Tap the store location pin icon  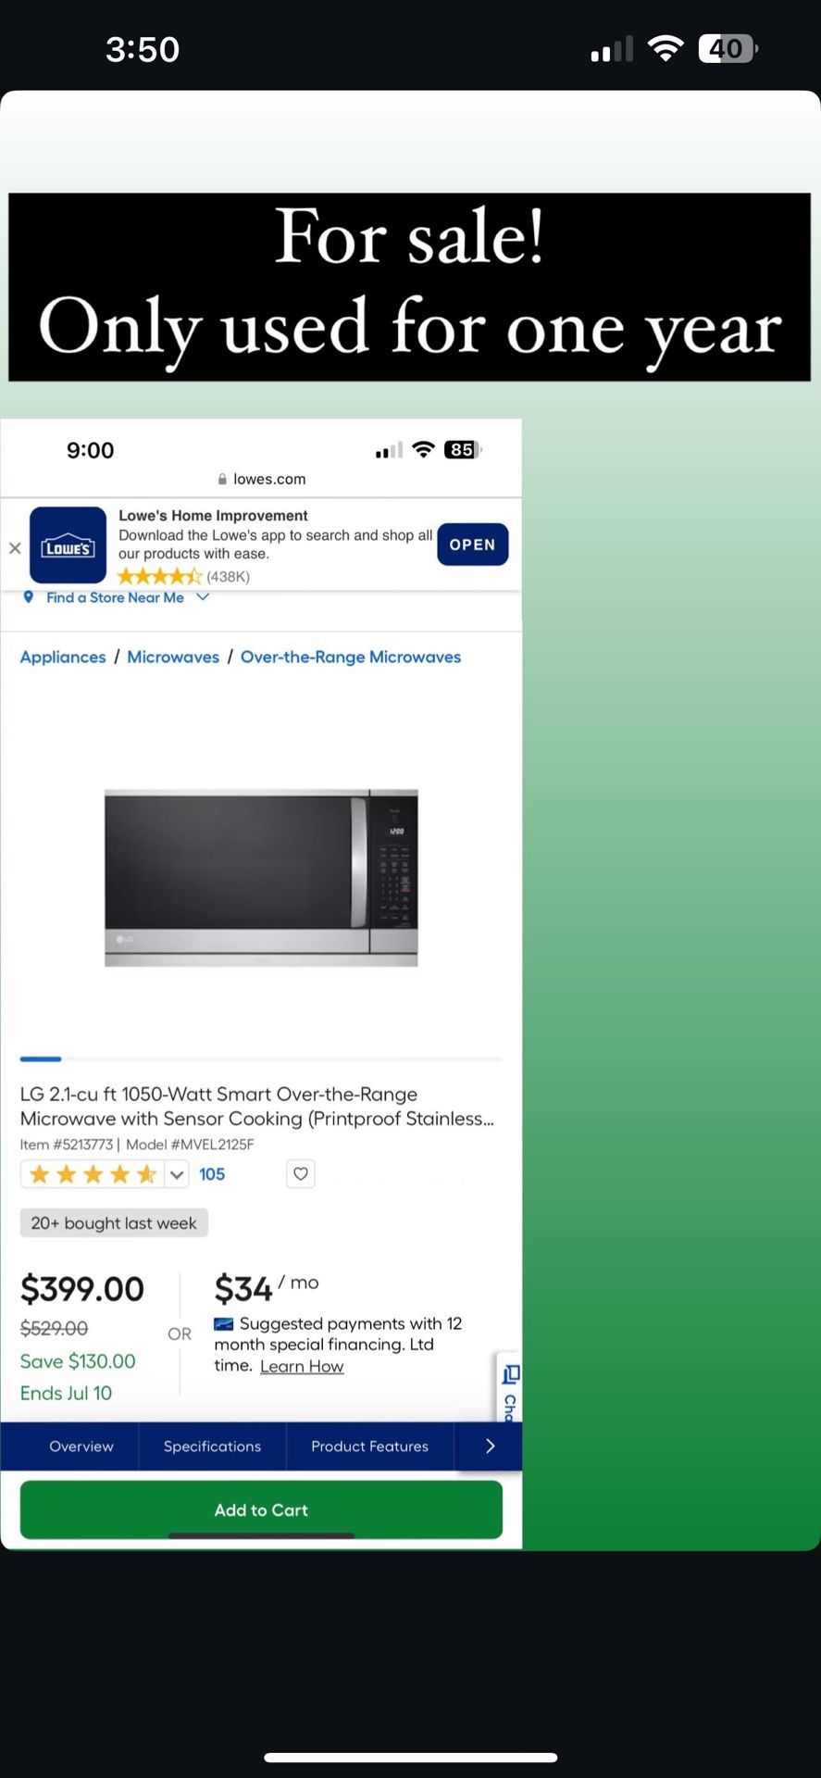pyautogui.click(x=29, y=597)
